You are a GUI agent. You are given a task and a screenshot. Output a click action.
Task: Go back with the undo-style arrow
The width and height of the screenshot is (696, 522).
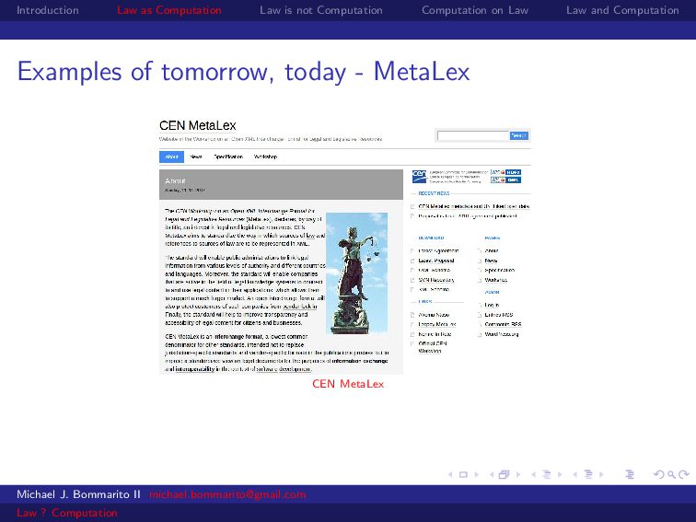pyautogui.click(x=659, y=474)
